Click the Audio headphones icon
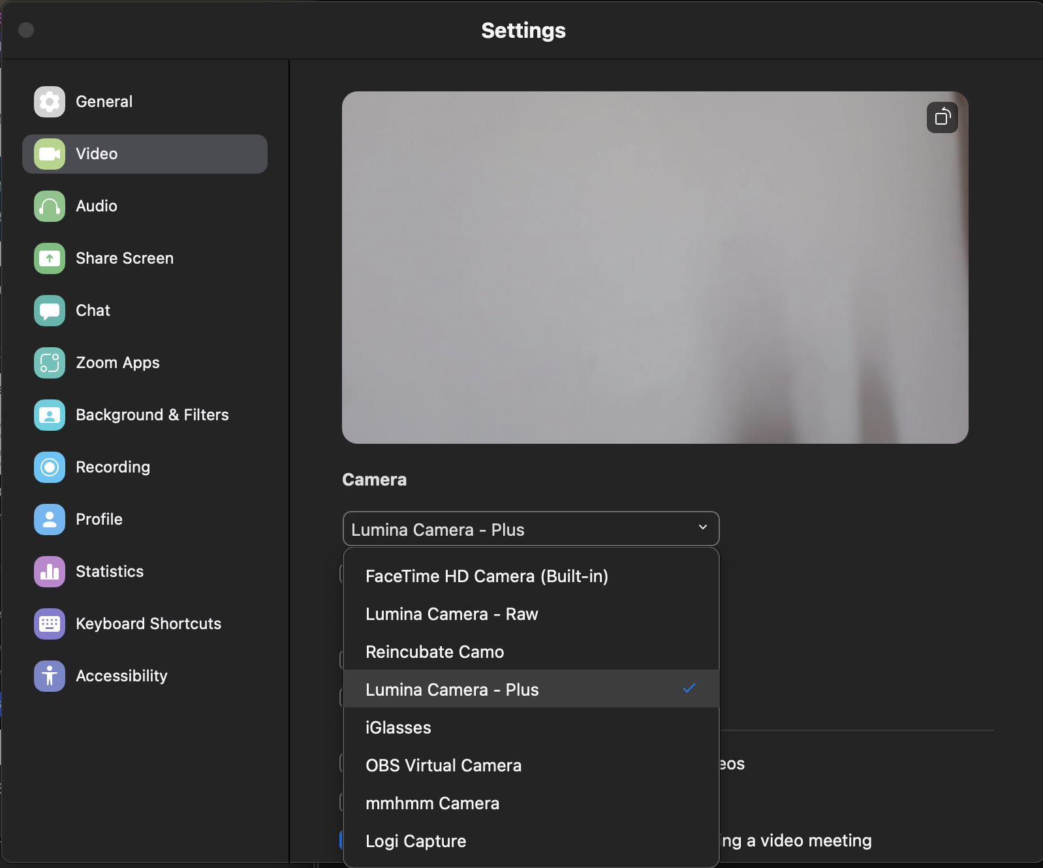The width and height of the screenshot is (1043, 868). click(50, 206)
